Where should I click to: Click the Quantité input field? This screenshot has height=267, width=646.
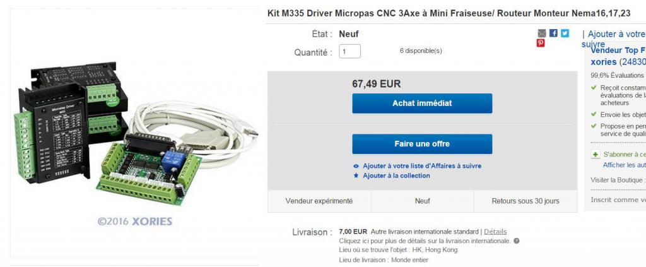click(349, 52)
